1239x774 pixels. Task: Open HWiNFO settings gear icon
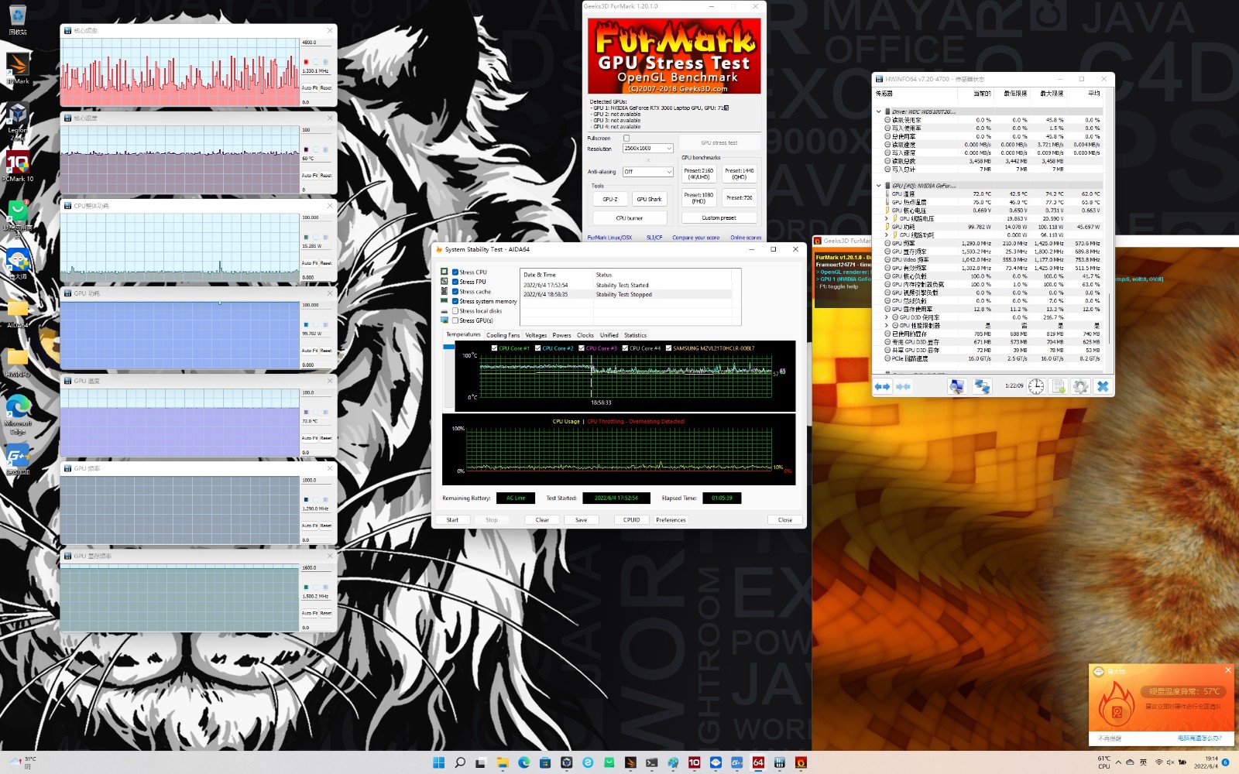(x=1080, y=386)
